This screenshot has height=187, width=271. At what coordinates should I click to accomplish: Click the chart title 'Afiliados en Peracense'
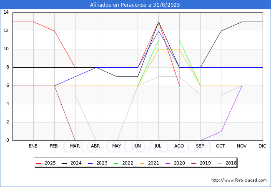click(x=135, y=5)
